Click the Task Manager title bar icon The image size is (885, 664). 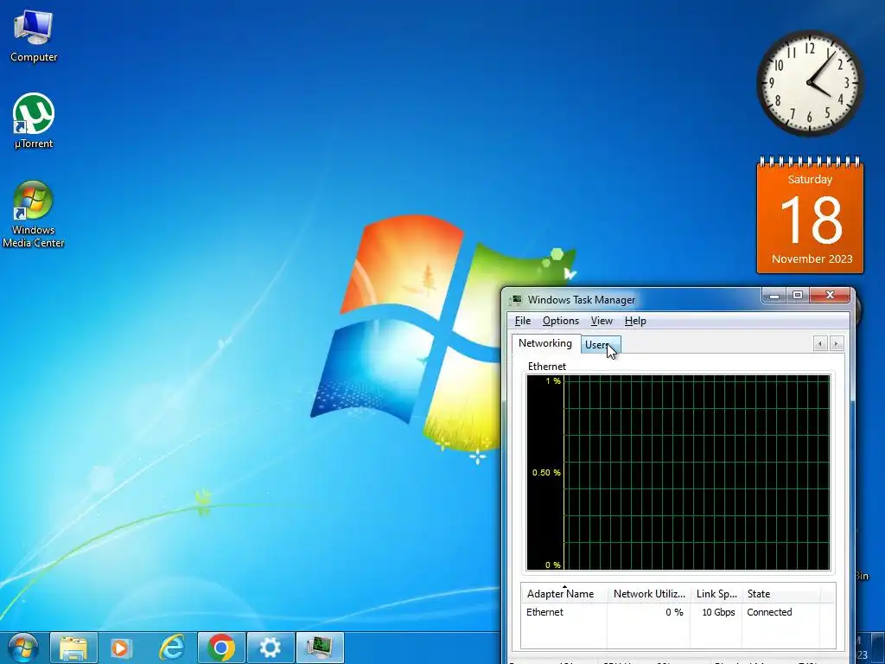coord(516,300)
